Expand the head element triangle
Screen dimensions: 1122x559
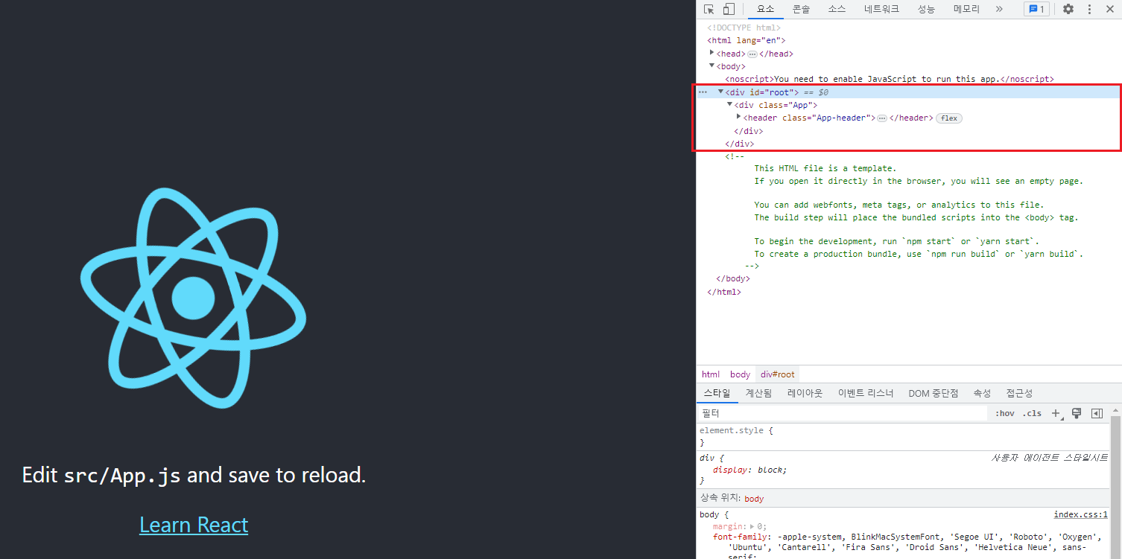click(x=712, y=53)
